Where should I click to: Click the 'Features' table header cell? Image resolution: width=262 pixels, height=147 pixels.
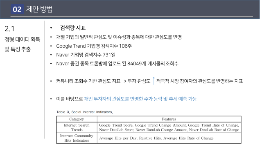(169, 119)
